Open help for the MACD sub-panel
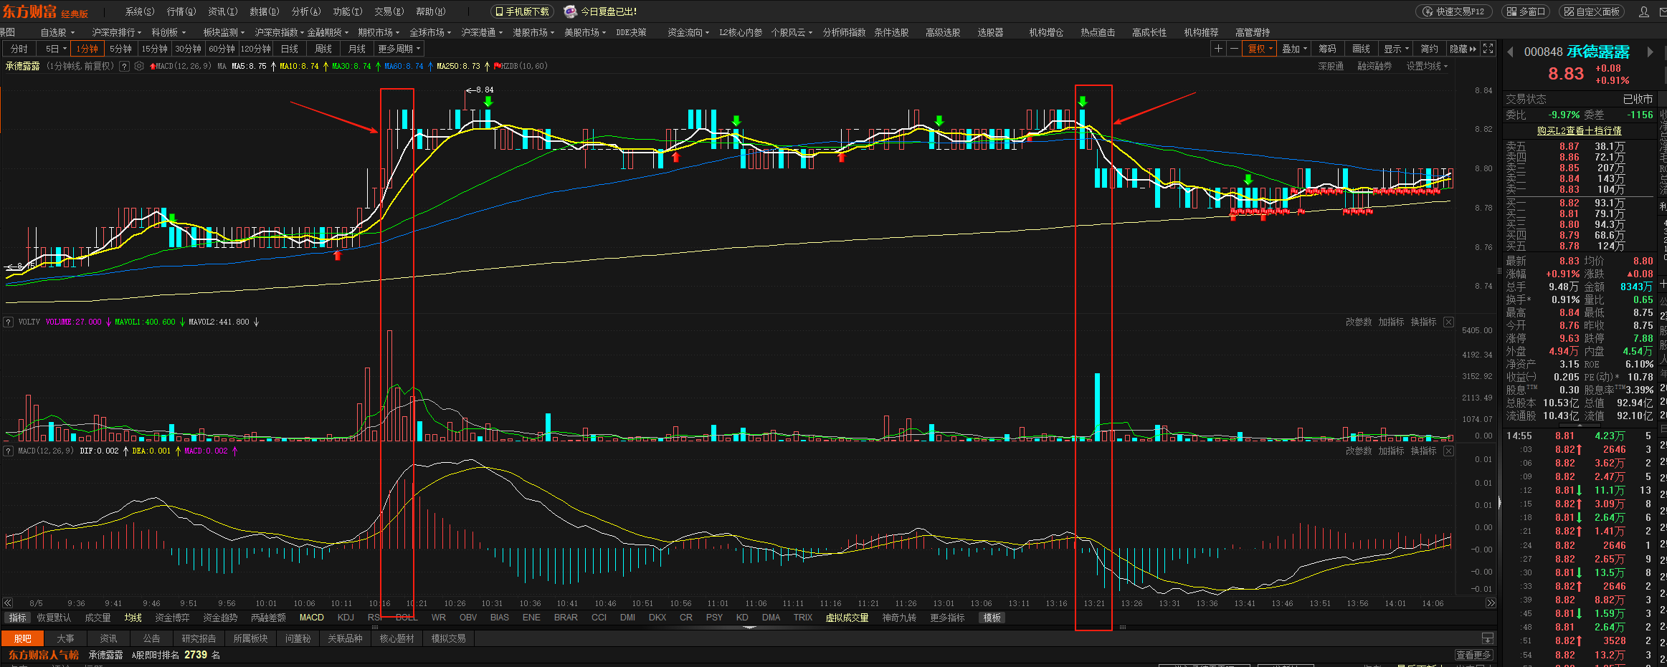Screen dimensions: 1667x667 coord(9,451)
